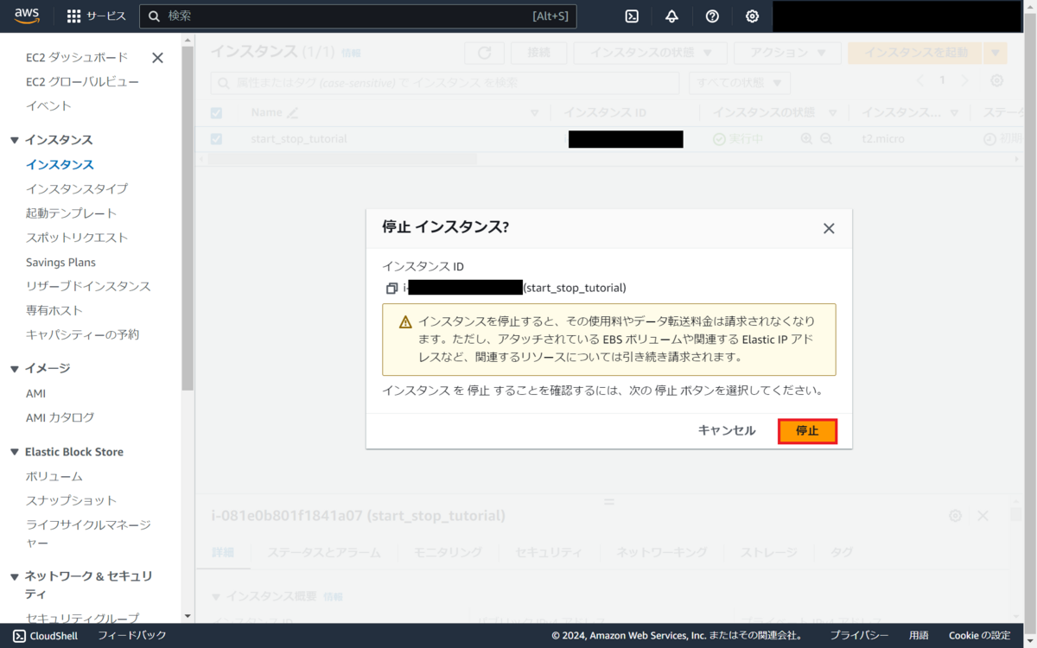Viewport: 1037px width, 648px height.
Task: Click the details panel gear icon
Action: click(955, 516)
